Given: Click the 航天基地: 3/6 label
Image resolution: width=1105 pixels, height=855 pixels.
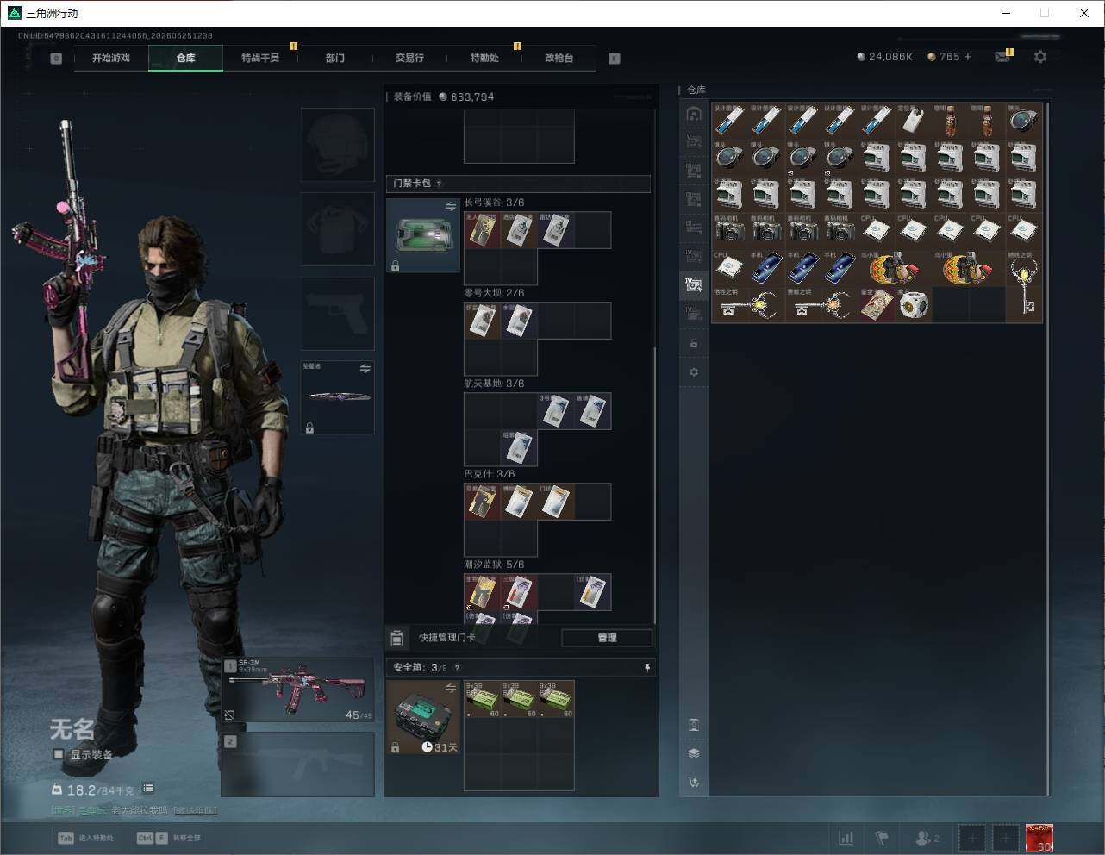Looking at the screenshot, I should pos(494,384).
